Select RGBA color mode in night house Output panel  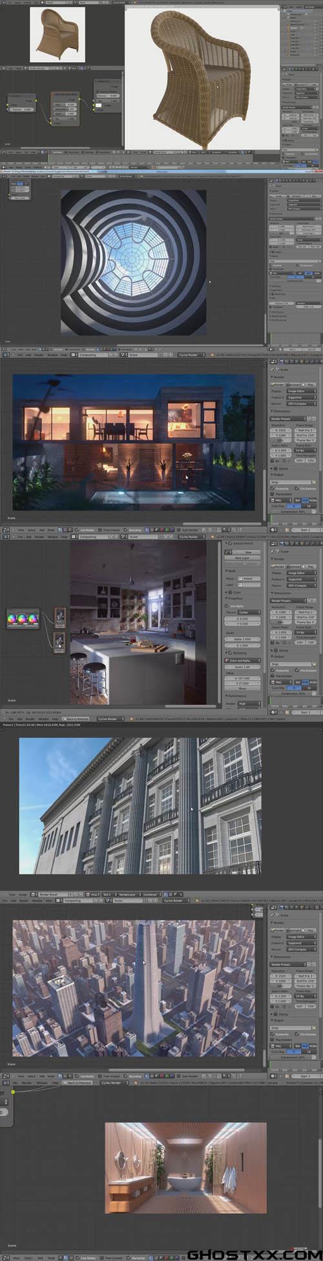coord(313,500)
